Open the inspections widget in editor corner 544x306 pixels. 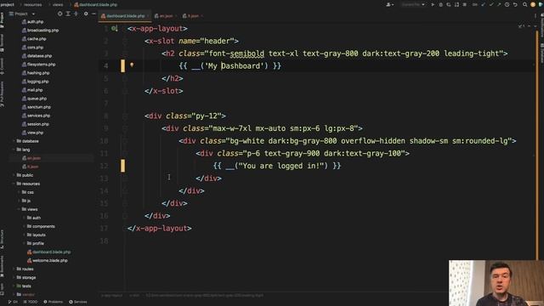pyautogui.click(x=521, y=26)
